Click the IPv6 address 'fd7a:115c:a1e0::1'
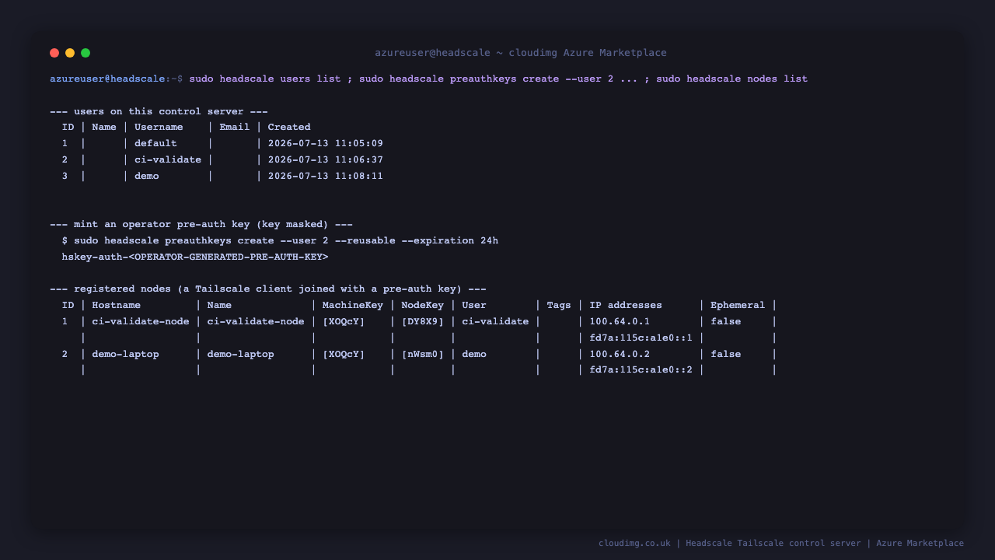The image size is (995, 560). [x=641, y=338]
